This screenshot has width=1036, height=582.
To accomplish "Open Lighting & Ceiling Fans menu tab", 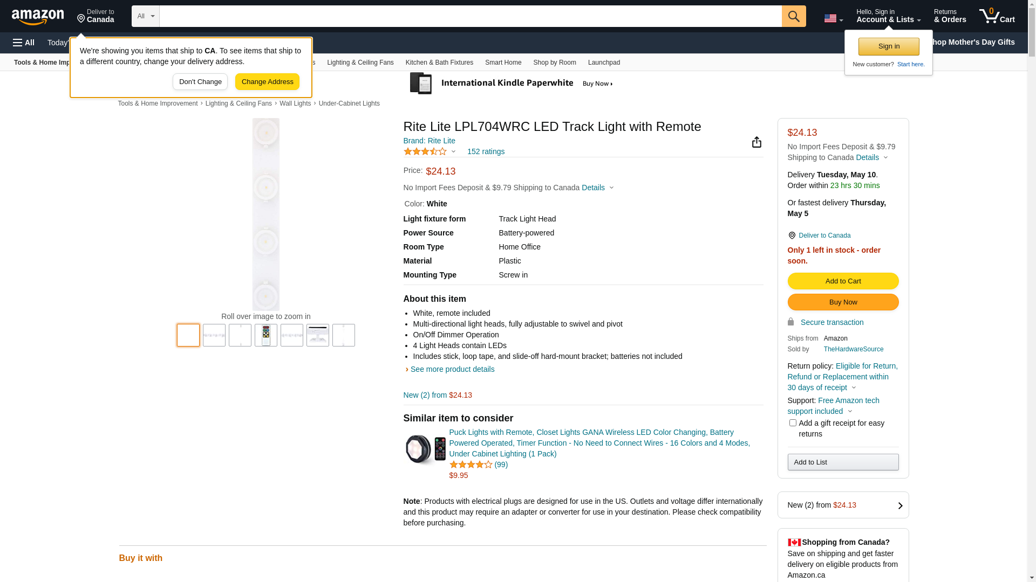I will click(360, 63).
